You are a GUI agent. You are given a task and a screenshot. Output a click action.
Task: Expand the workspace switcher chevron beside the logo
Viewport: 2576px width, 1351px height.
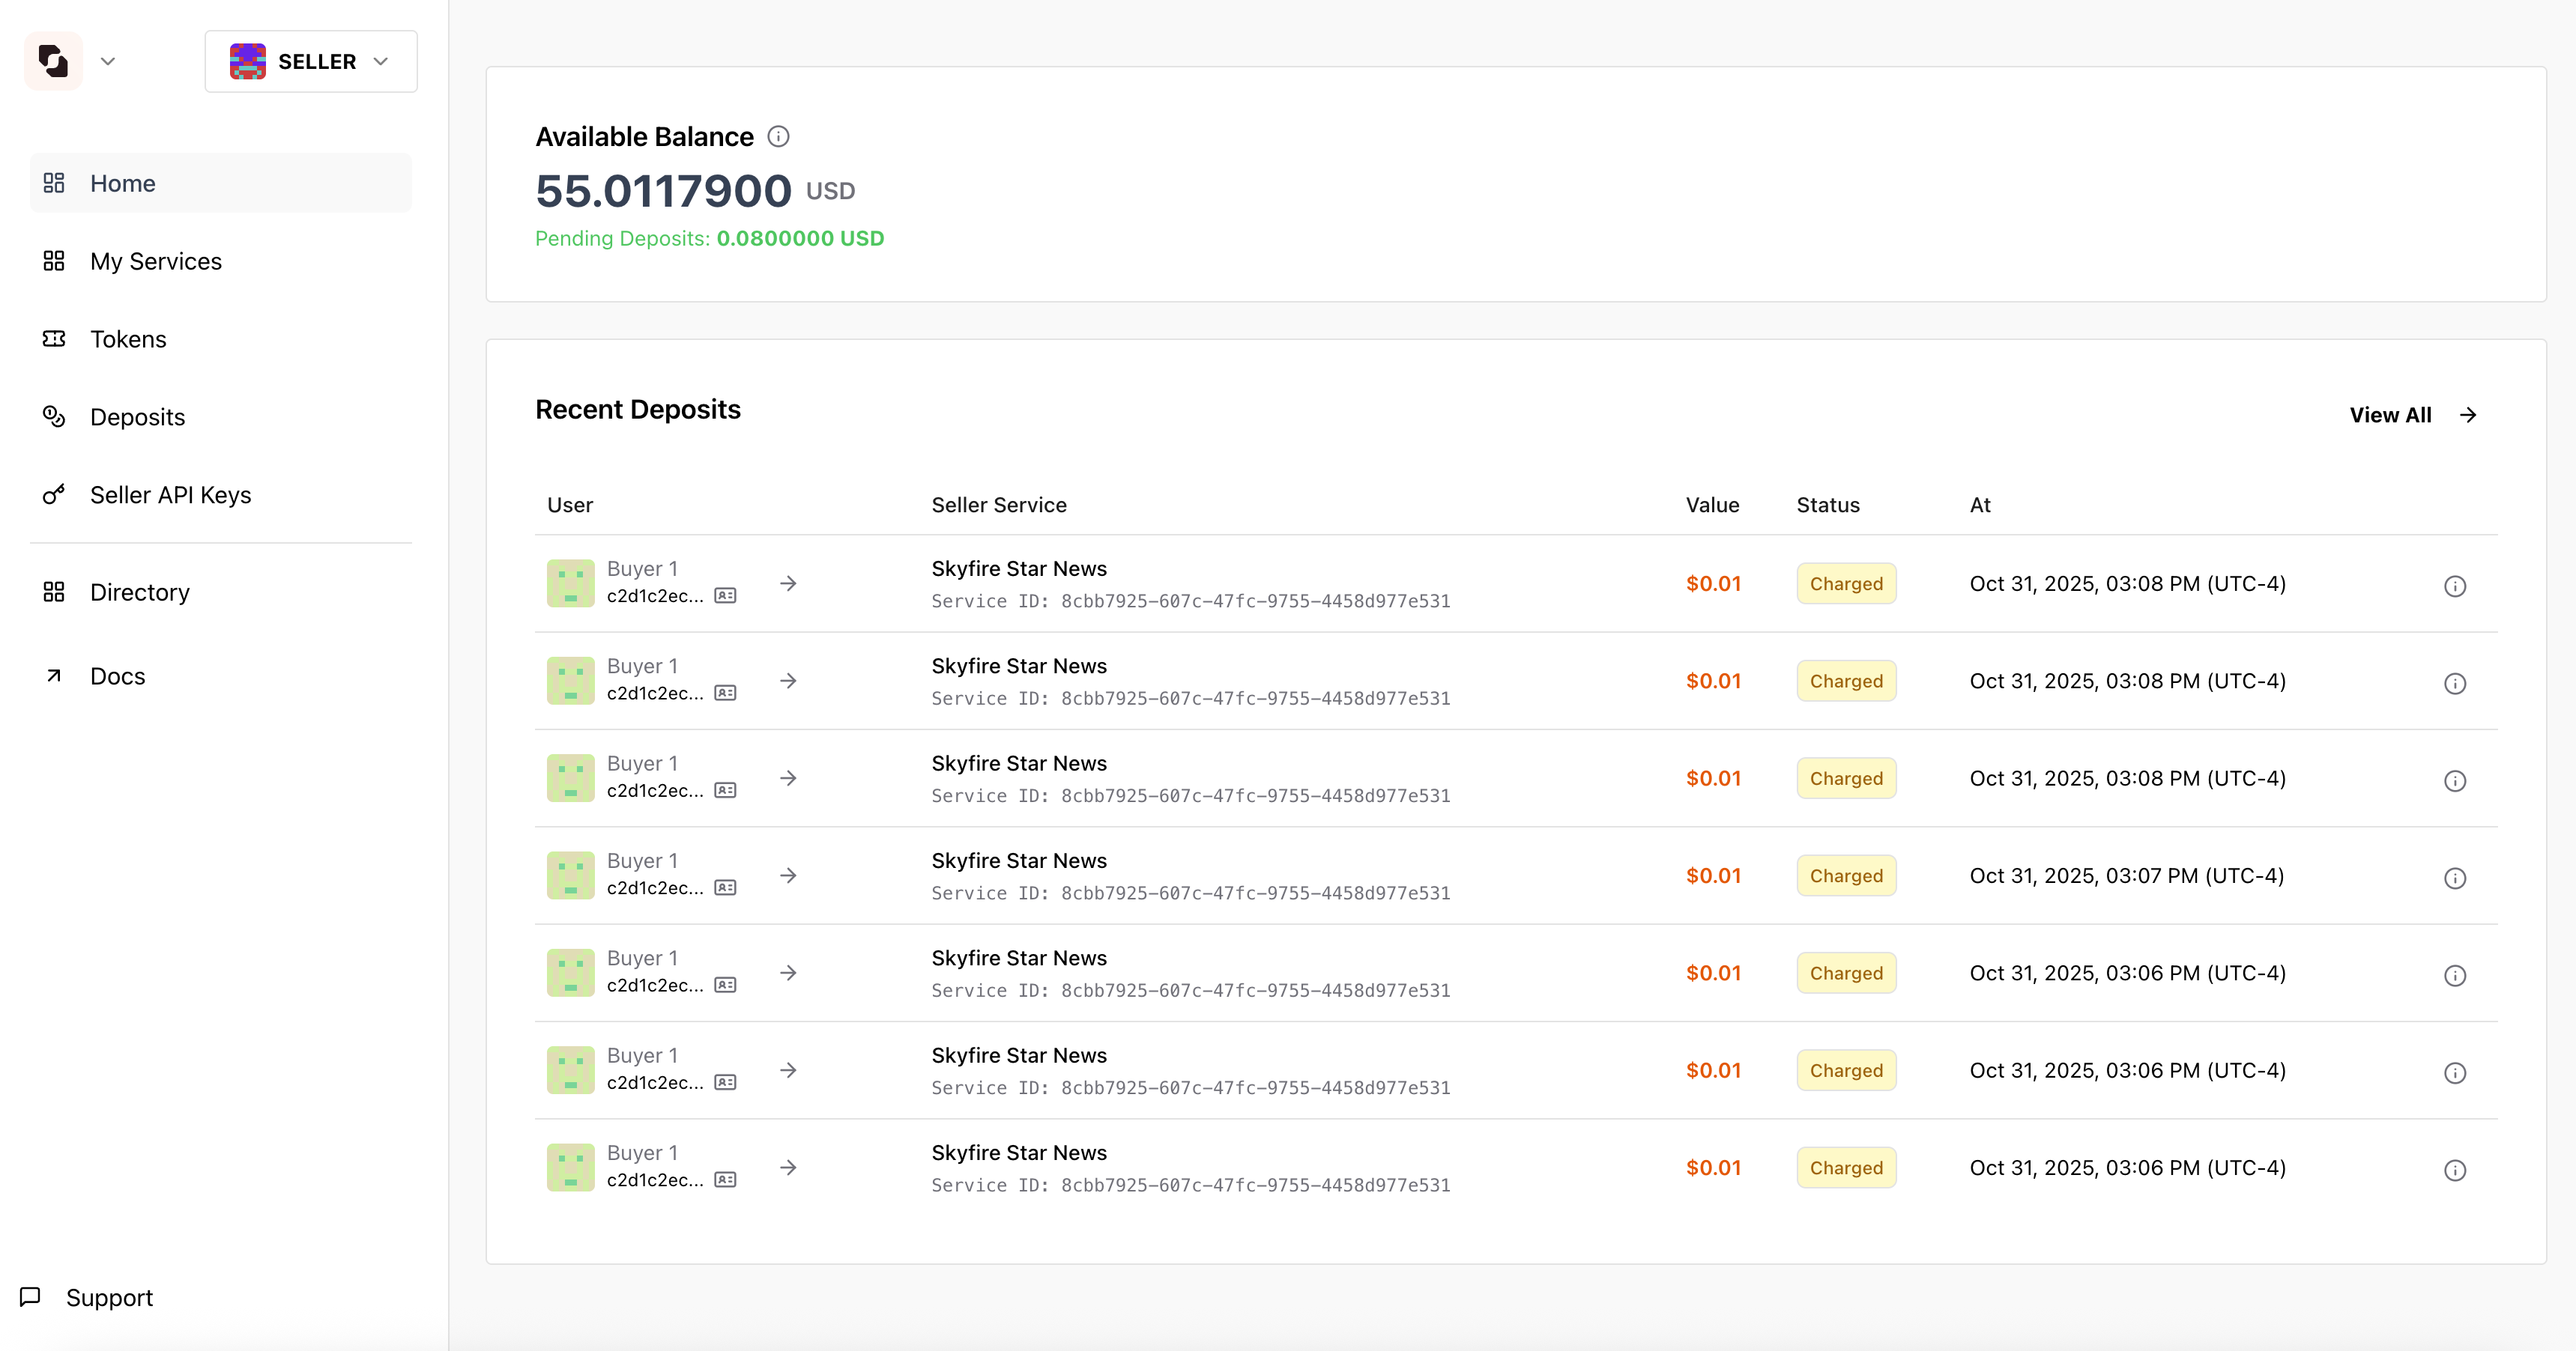(x=108, y=61)
